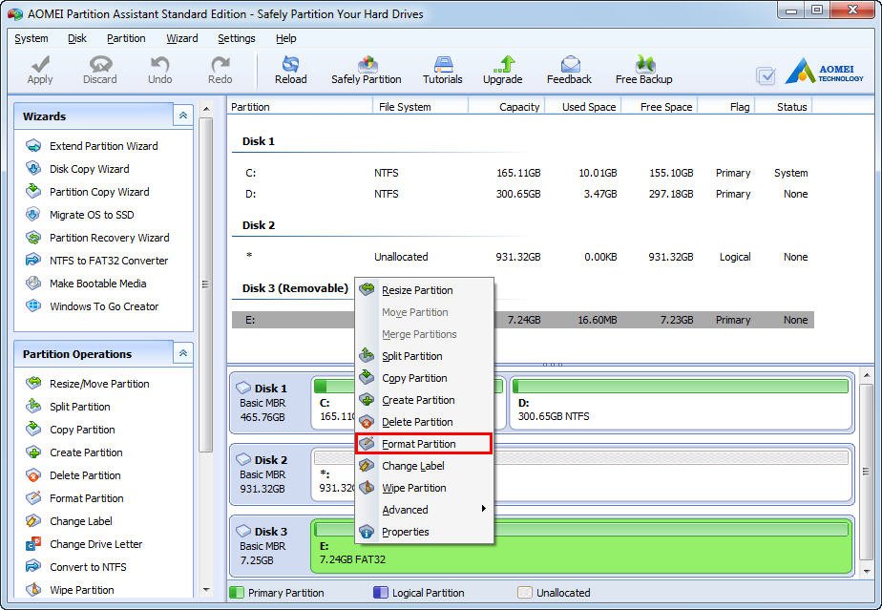
Task: Click the Redo arrow icon
Action: pos(220,64)
